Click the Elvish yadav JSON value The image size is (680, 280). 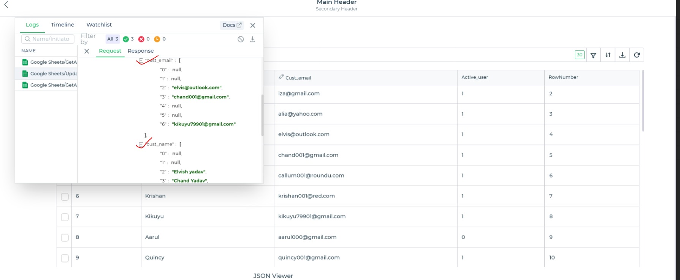tap(189, 172)
